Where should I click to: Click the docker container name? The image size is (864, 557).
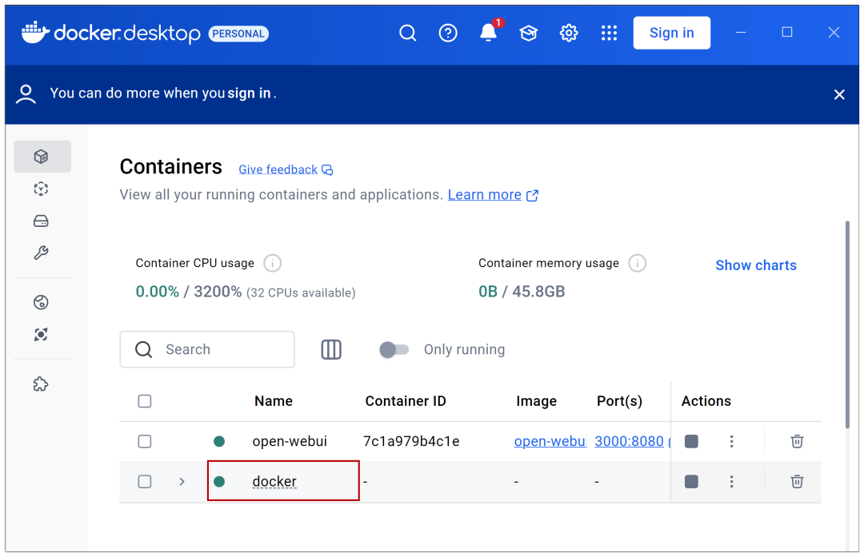(x=274, y=482)
